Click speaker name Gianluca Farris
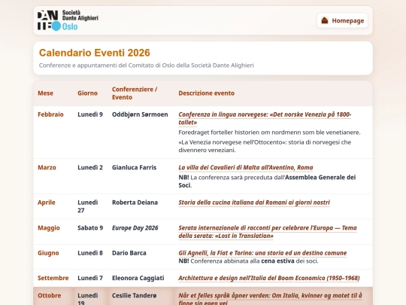Image resolution: width=406 pixels, height=305 pixels. point(134,167)
